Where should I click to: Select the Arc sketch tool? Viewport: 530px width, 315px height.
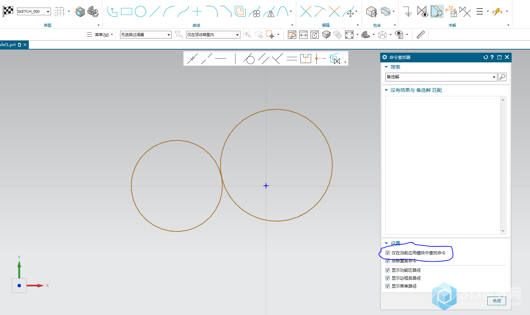169,11
